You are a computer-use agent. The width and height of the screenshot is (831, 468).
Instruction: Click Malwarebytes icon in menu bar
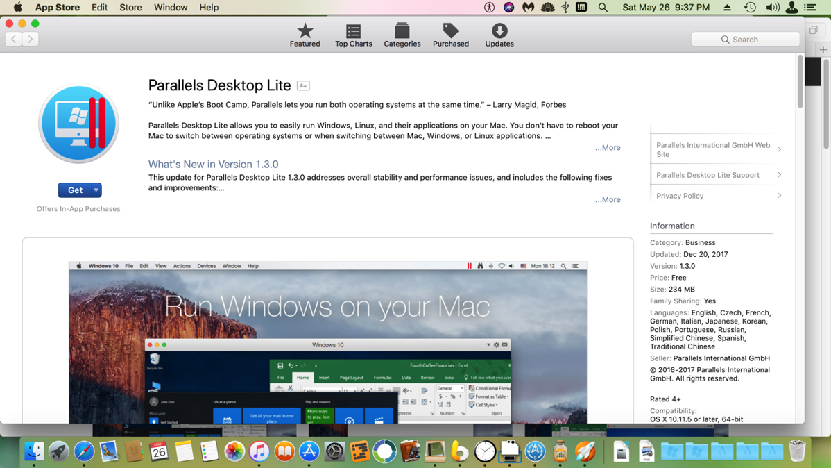528,8
